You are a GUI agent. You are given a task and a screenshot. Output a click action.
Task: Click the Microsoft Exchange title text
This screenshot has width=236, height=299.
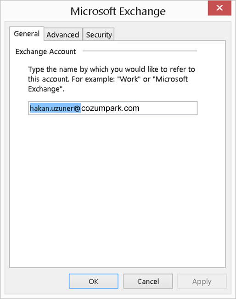118,11
